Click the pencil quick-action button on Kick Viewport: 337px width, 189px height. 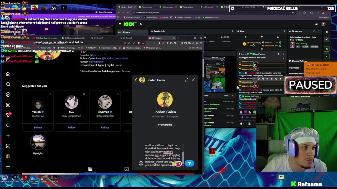tap(327, 40)
